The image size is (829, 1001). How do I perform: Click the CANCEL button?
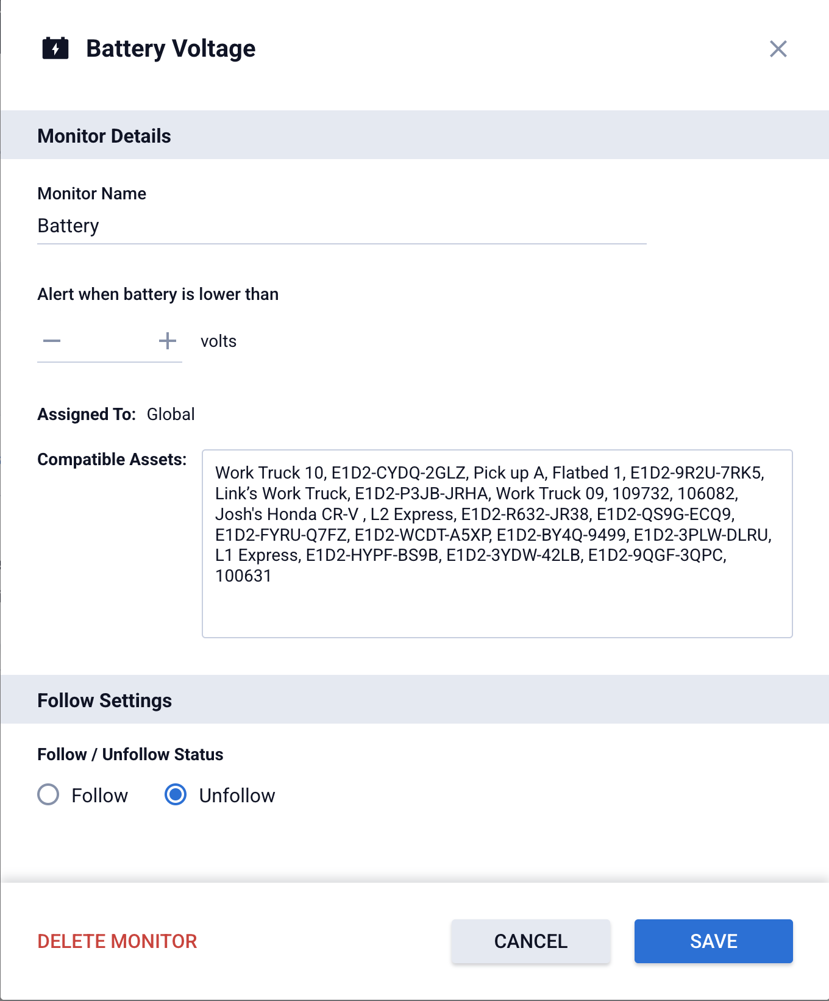(530, 941)
